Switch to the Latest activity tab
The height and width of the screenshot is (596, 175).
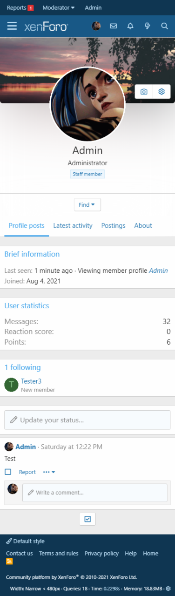73,225
